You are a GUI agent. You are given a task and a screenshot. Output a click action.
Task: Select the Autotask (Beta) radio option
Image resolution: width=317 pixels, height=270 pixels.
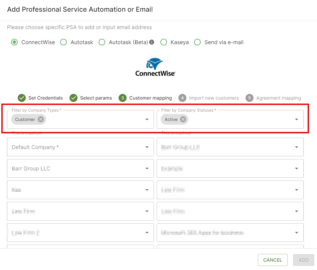(x=102, y=42)
